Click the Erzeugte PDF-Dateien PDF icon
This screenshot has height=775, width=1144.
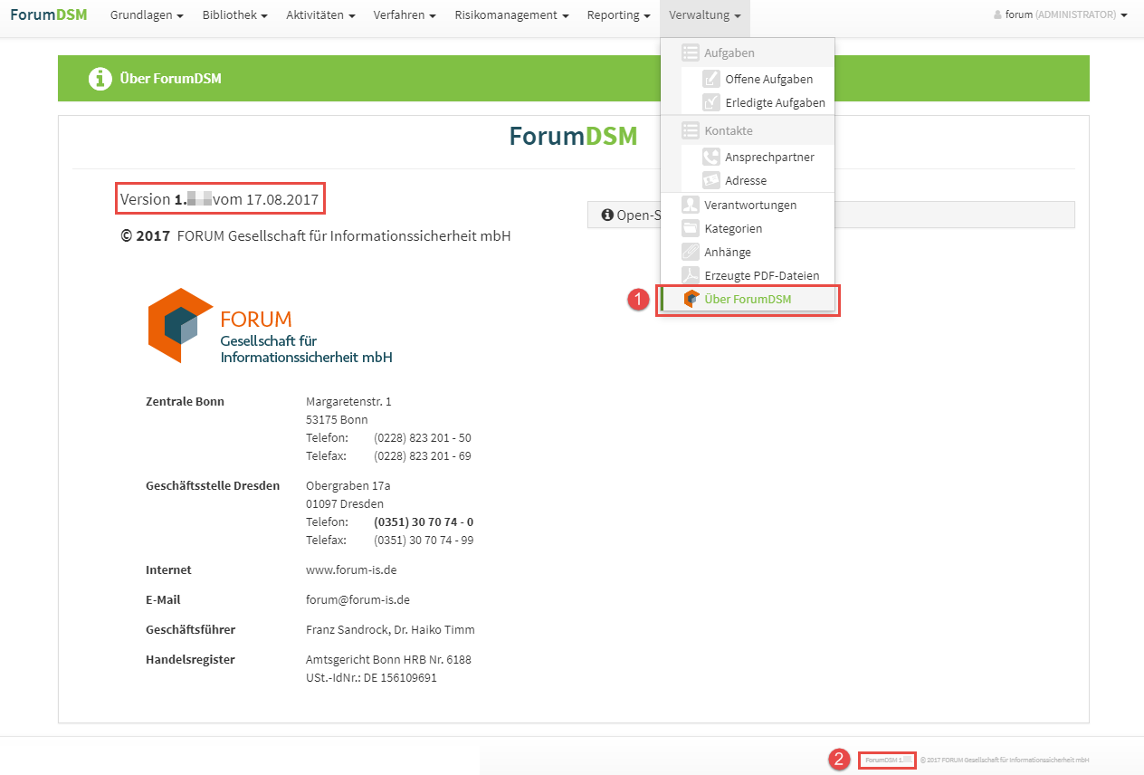pyautogui.click(x=691, y=275)
